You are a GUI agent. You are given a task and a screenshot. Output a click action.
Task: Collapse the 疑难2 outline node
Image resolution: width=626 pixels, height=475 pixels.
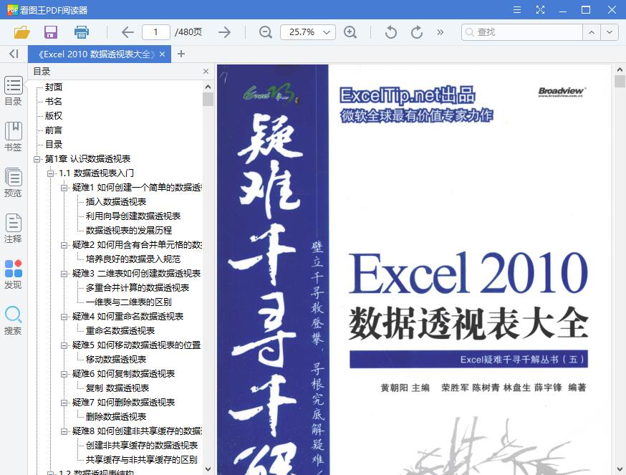click(x=64, y=245)
